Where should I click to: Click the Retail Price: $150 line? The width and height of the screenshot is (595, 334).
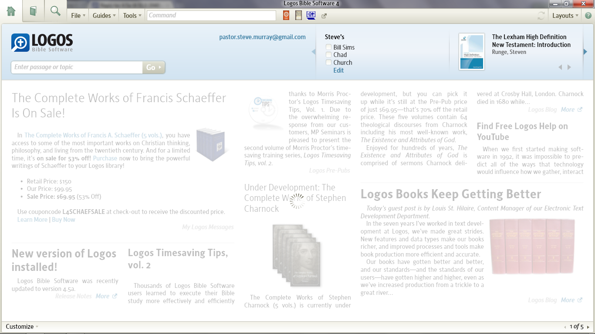point(49,181)
